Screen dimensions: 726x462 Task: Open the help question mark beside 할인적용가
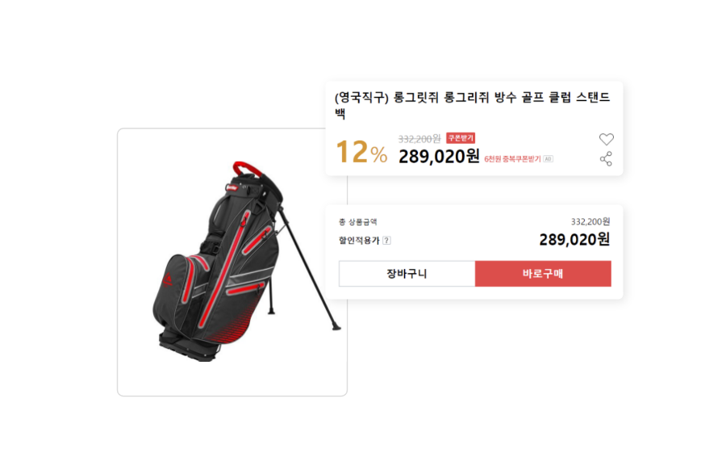pos(386,241)
